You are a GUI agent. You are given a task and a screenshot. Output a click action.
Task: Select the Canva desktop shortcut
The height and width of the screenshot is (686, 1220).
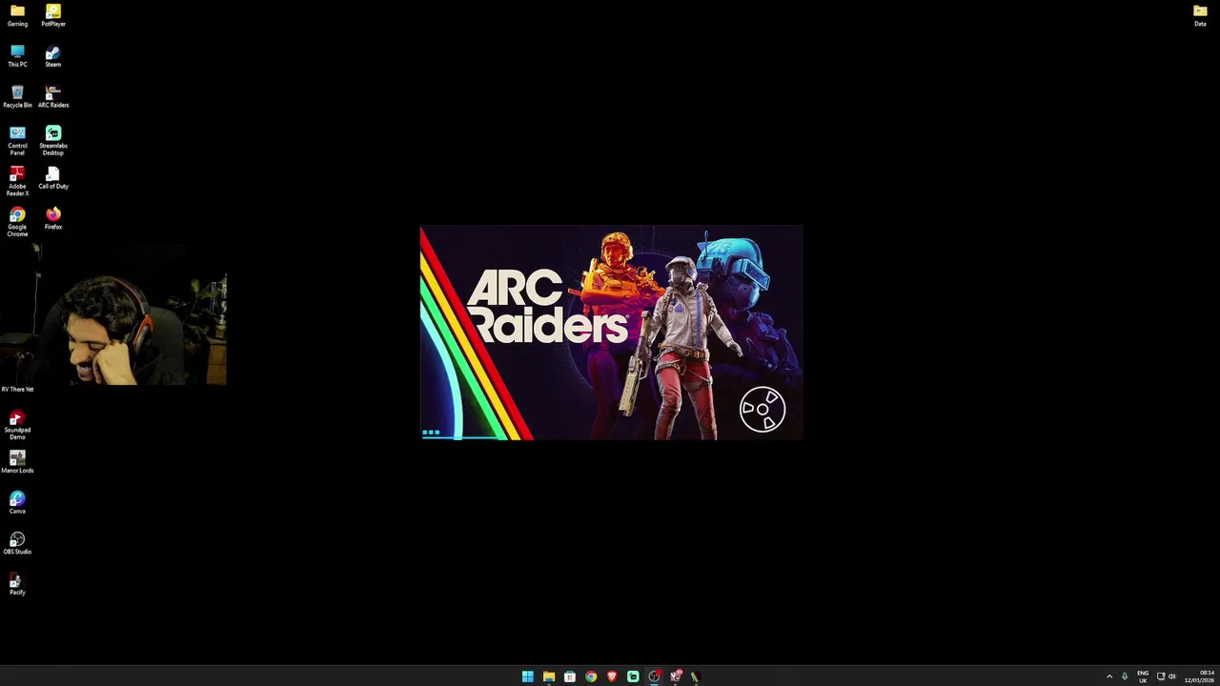(17, 503)
